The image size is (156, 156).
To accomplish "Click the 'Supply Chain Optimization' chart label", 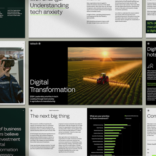I will coord(97,139).
